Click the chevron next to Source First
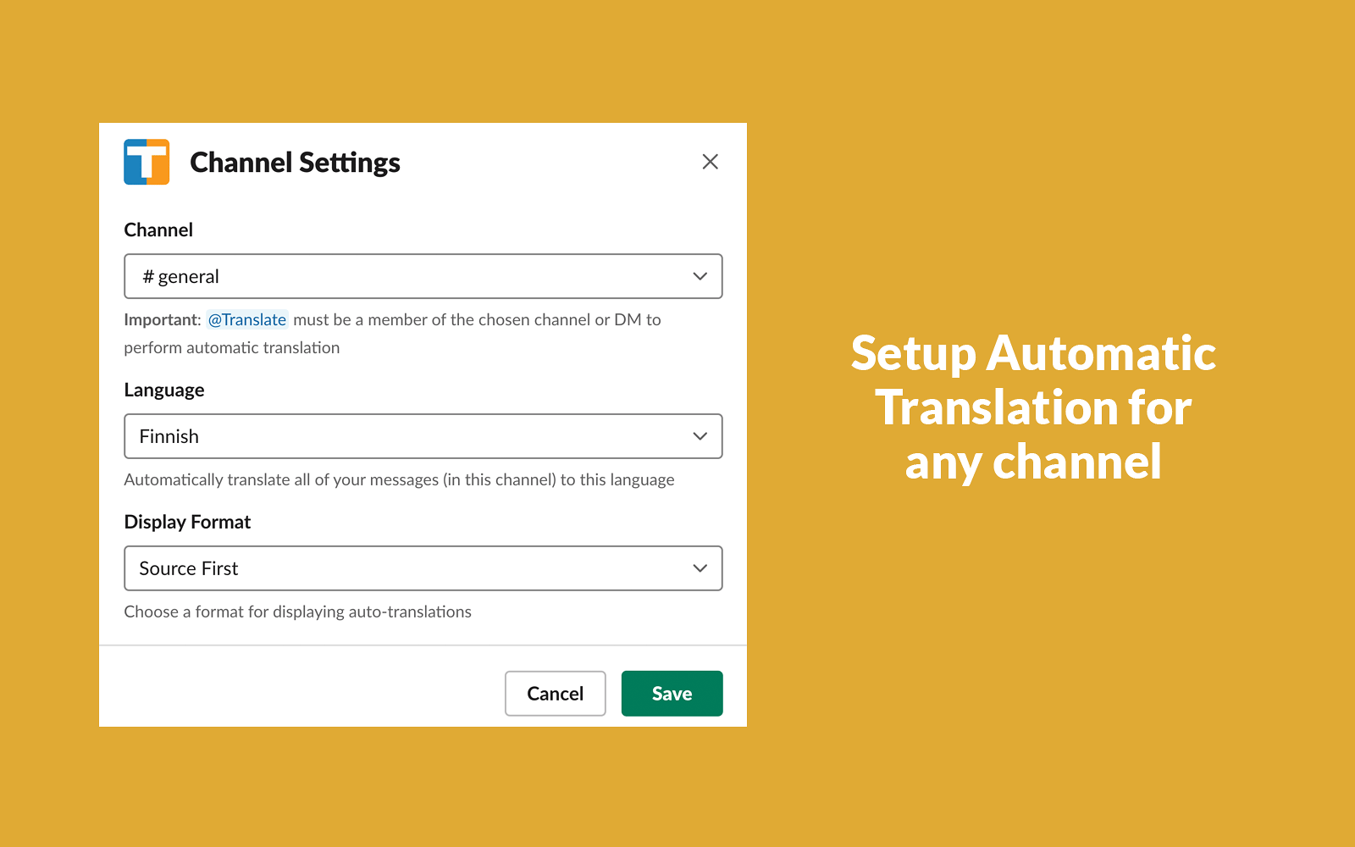1355x847 pixels. (700, 568)
